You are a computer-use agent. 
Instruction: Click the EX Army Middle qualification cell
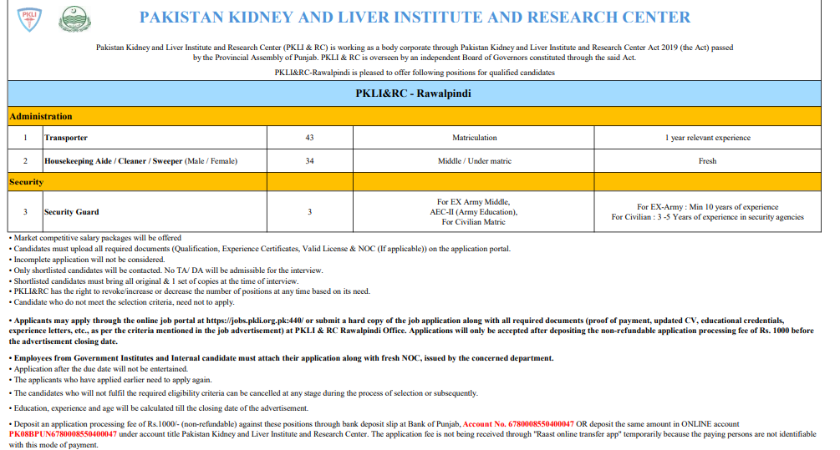(x=474, y=212)
